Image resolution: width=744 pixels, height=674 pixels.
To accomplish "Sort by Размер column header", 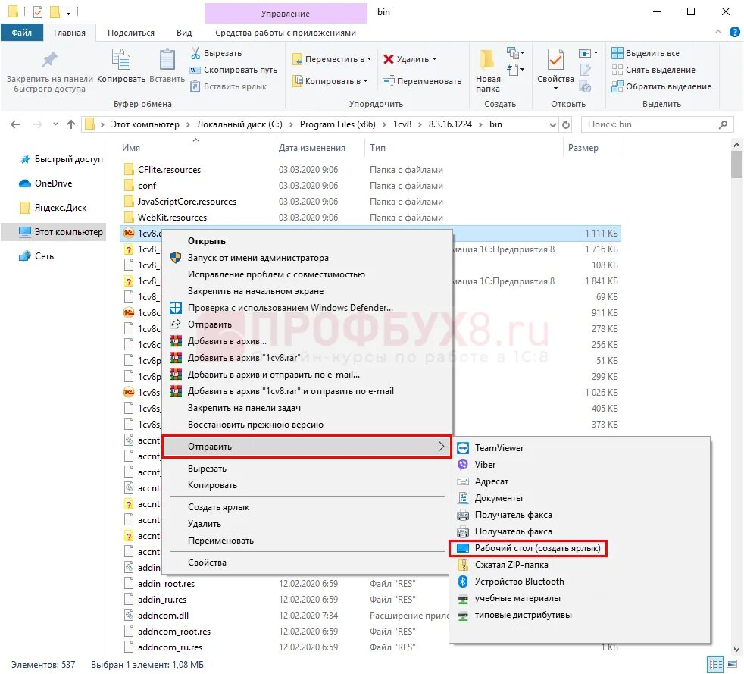I will click(x=583, y=148).
